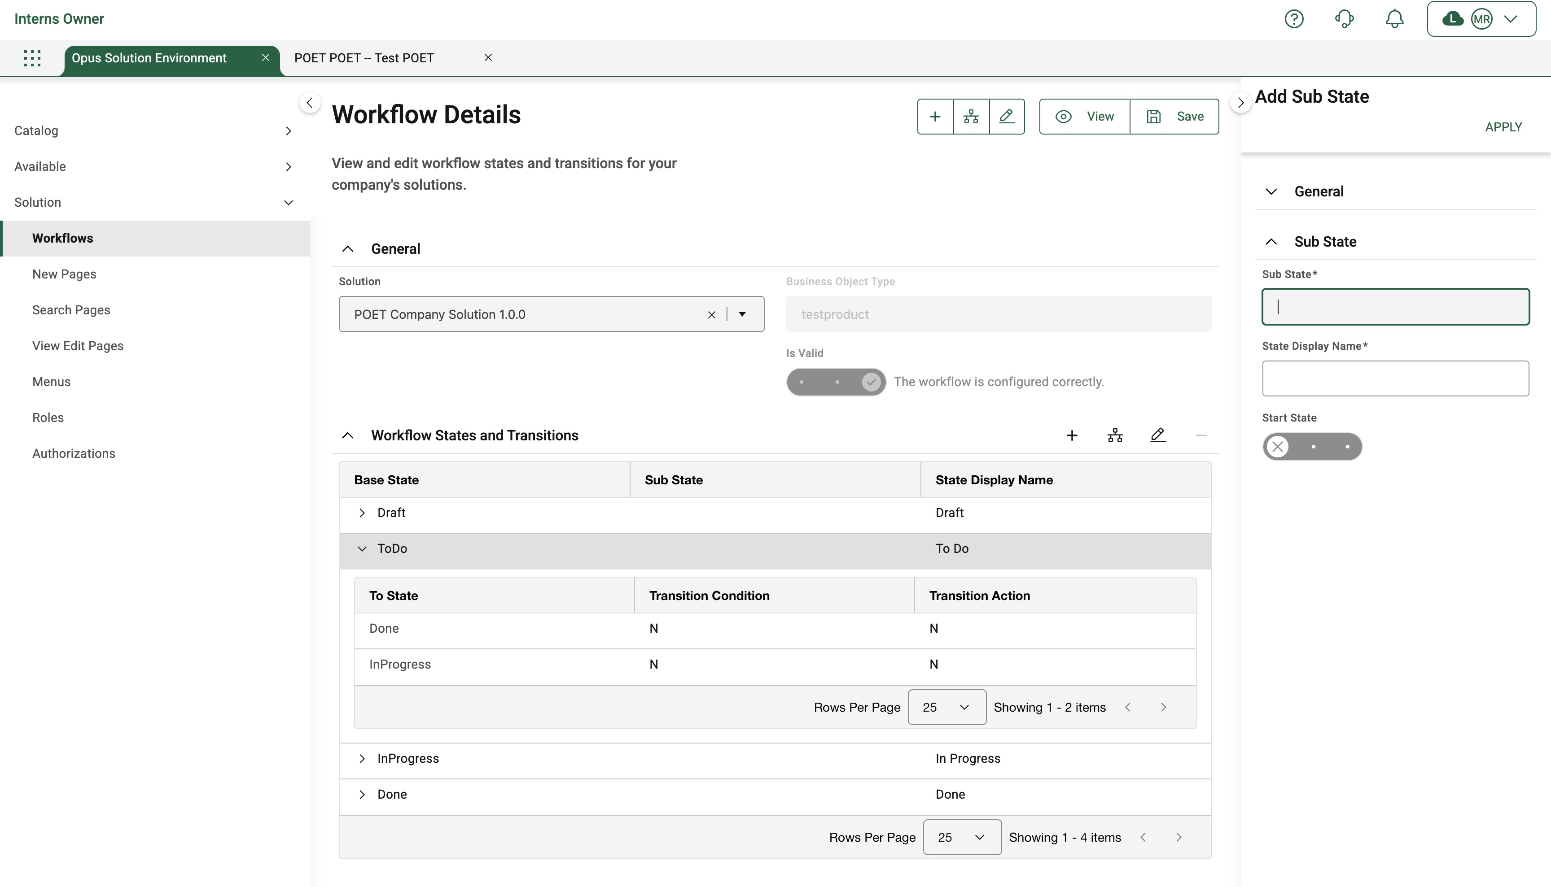Click the Base State column header
1551x887 pixels.
pyautogui.click(x=484, y=480)
